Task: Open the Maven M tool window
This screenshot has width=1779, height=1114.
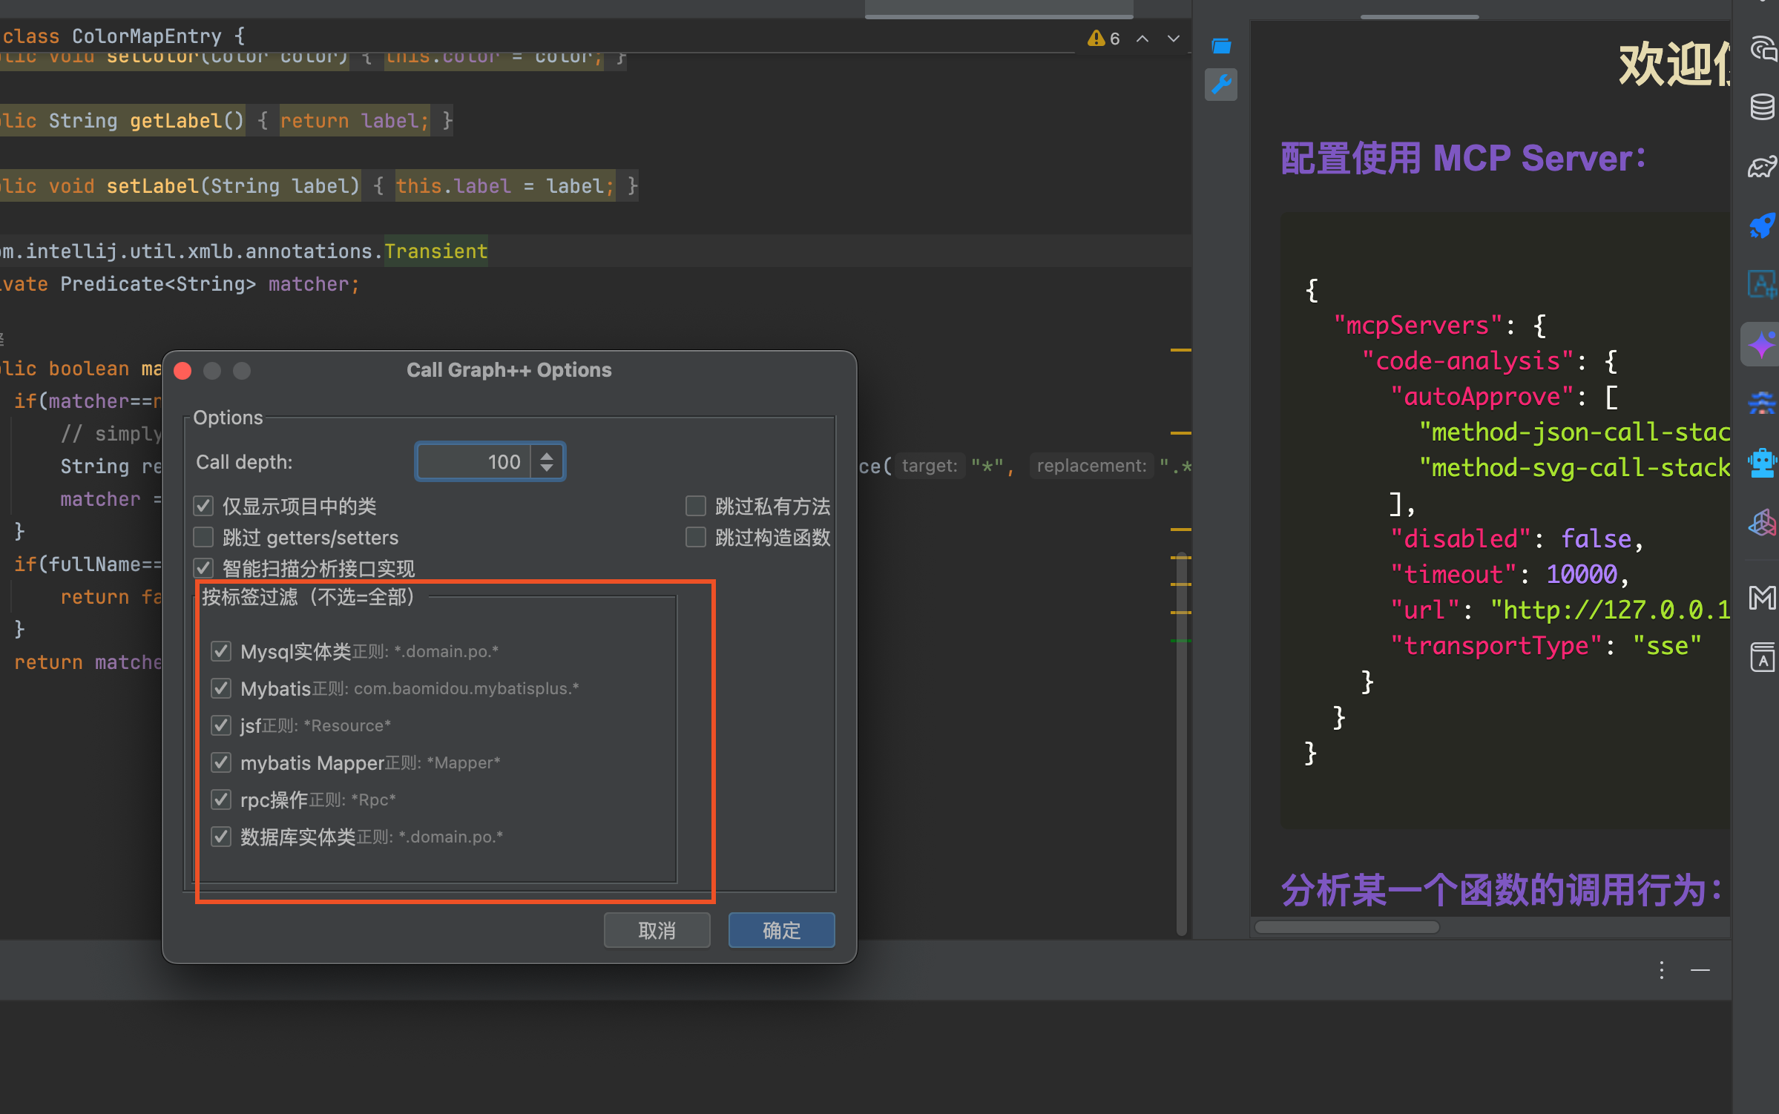Action: click(x=1762, y=598)
